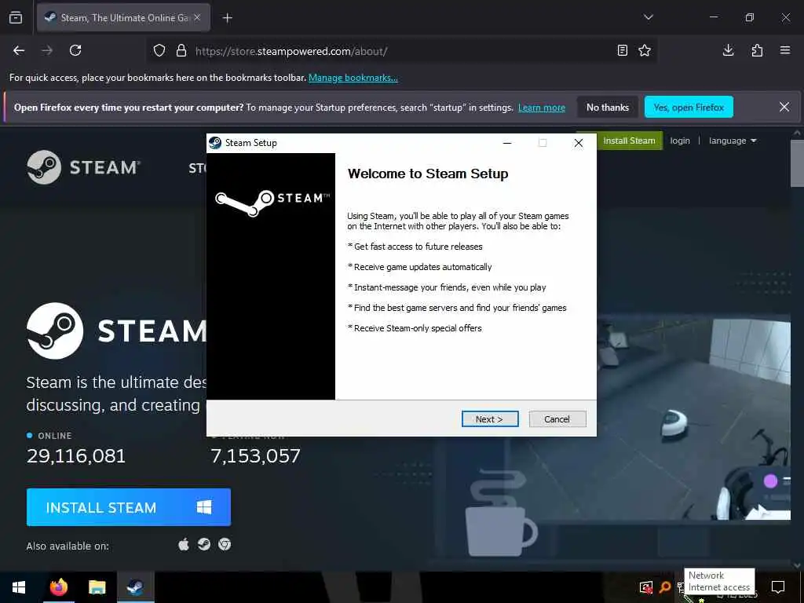Click Steam icon in setup title bar
This screenshot has width=804, height=603.
[x=215, y=143]
